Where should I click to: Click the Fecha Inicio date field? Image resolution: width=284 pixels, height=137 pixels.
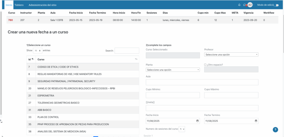click(x=173, y=121)
